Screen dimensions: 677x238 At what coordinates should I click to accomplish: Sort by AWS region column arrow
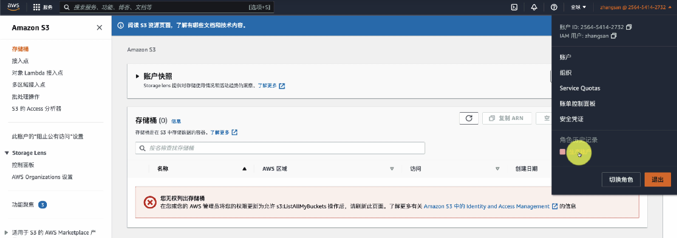point(392,169)
